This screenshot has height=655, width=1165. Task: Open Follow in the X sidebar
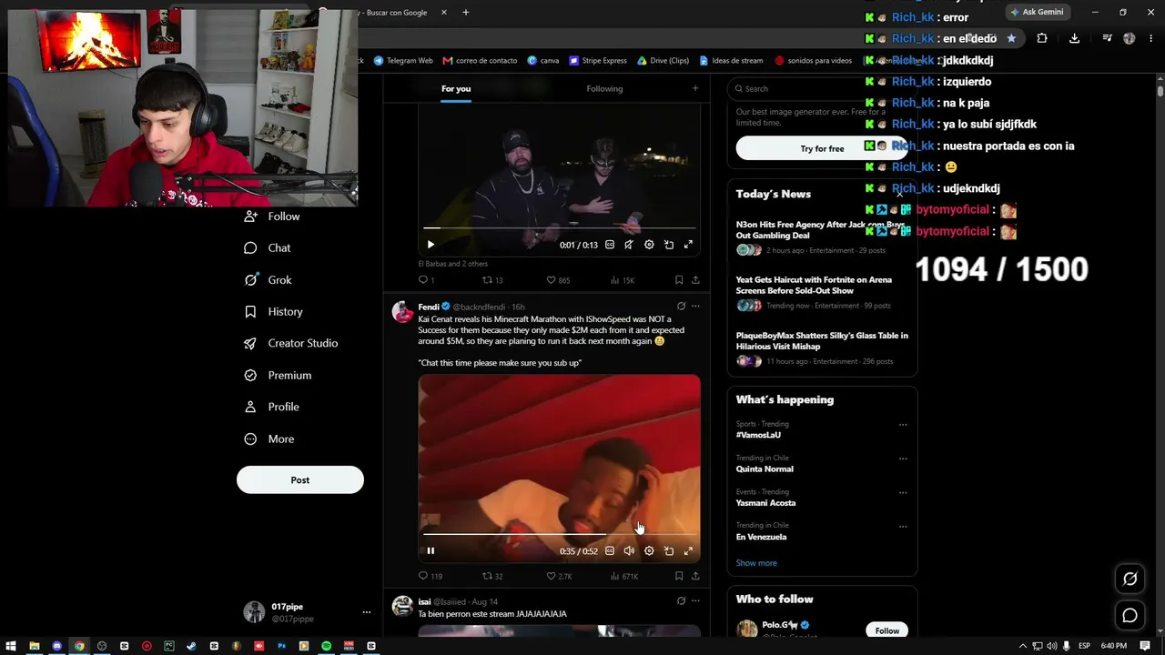point(283,217)
